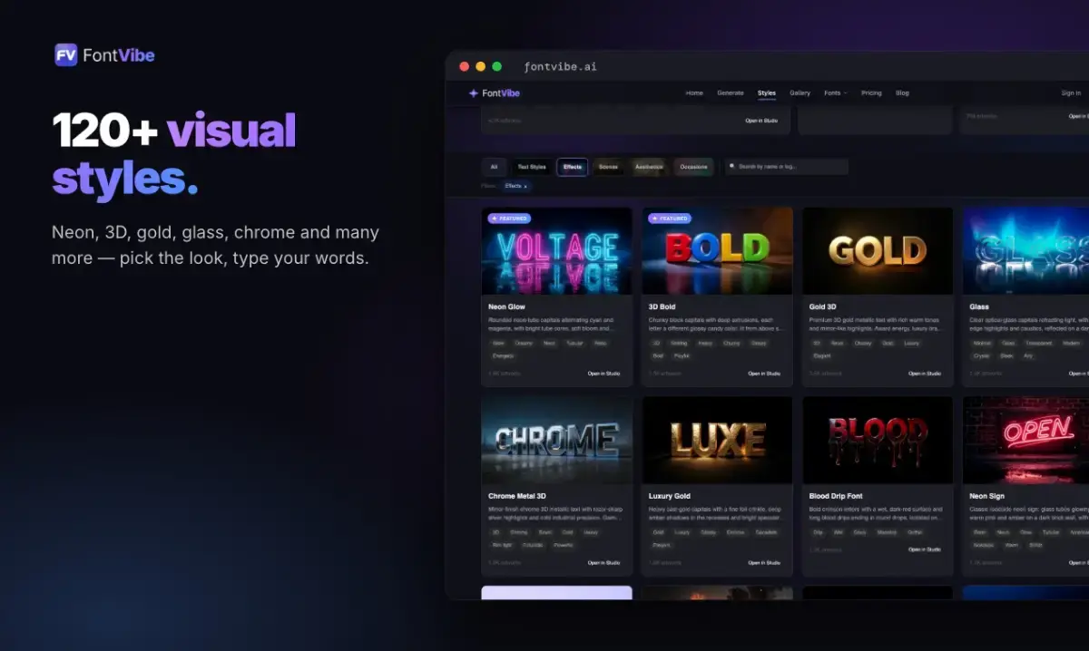
Task: Click the Glass card title
Action: (x=979, y=307)
